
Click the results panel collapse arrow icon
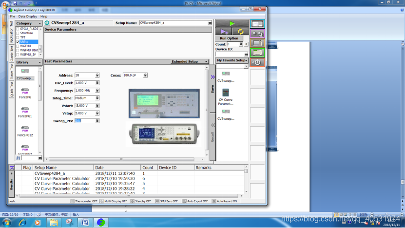[x=12, y=168]
